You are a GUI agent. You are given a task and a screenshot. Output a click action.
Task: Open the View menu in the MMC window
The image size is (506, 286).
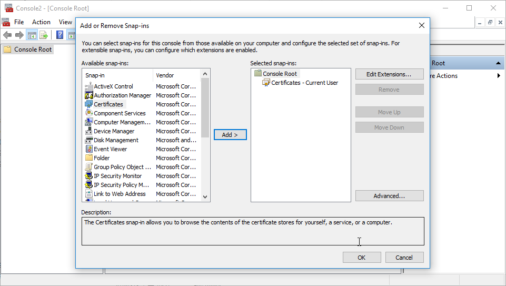(65, 22)
